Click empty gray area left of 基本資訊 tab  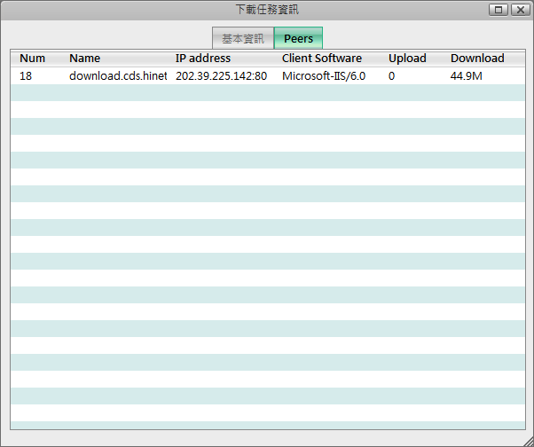tap(106, 38)
